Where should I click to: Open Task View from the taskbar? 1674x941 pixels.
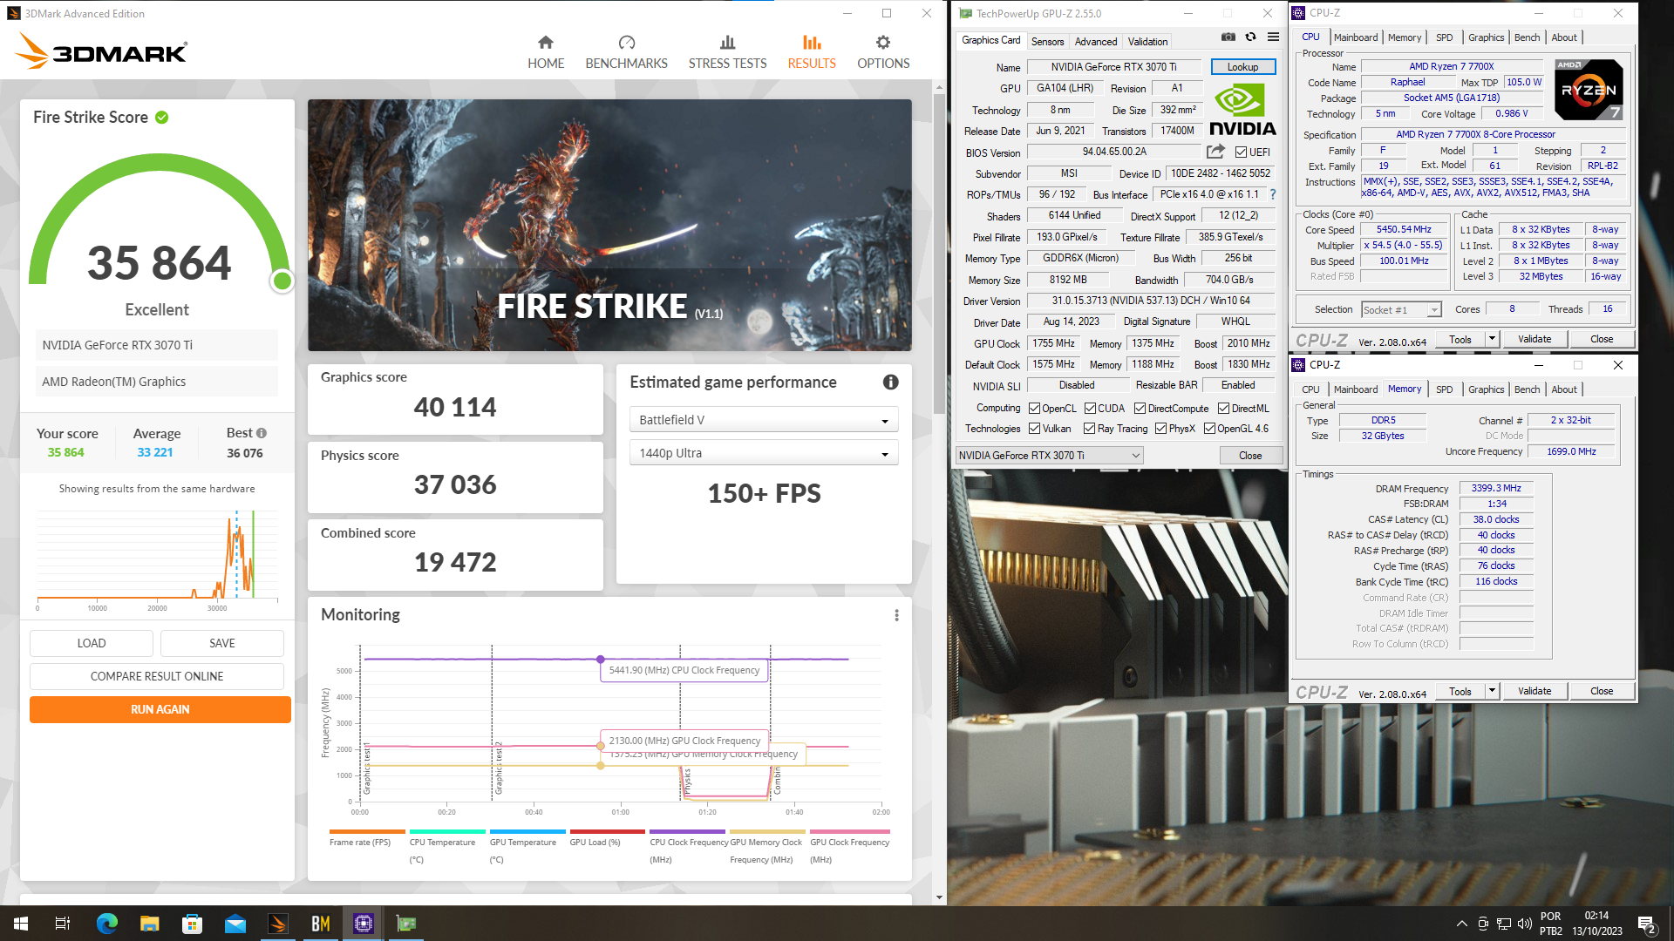pyautogui.click(x=63, y=924)
